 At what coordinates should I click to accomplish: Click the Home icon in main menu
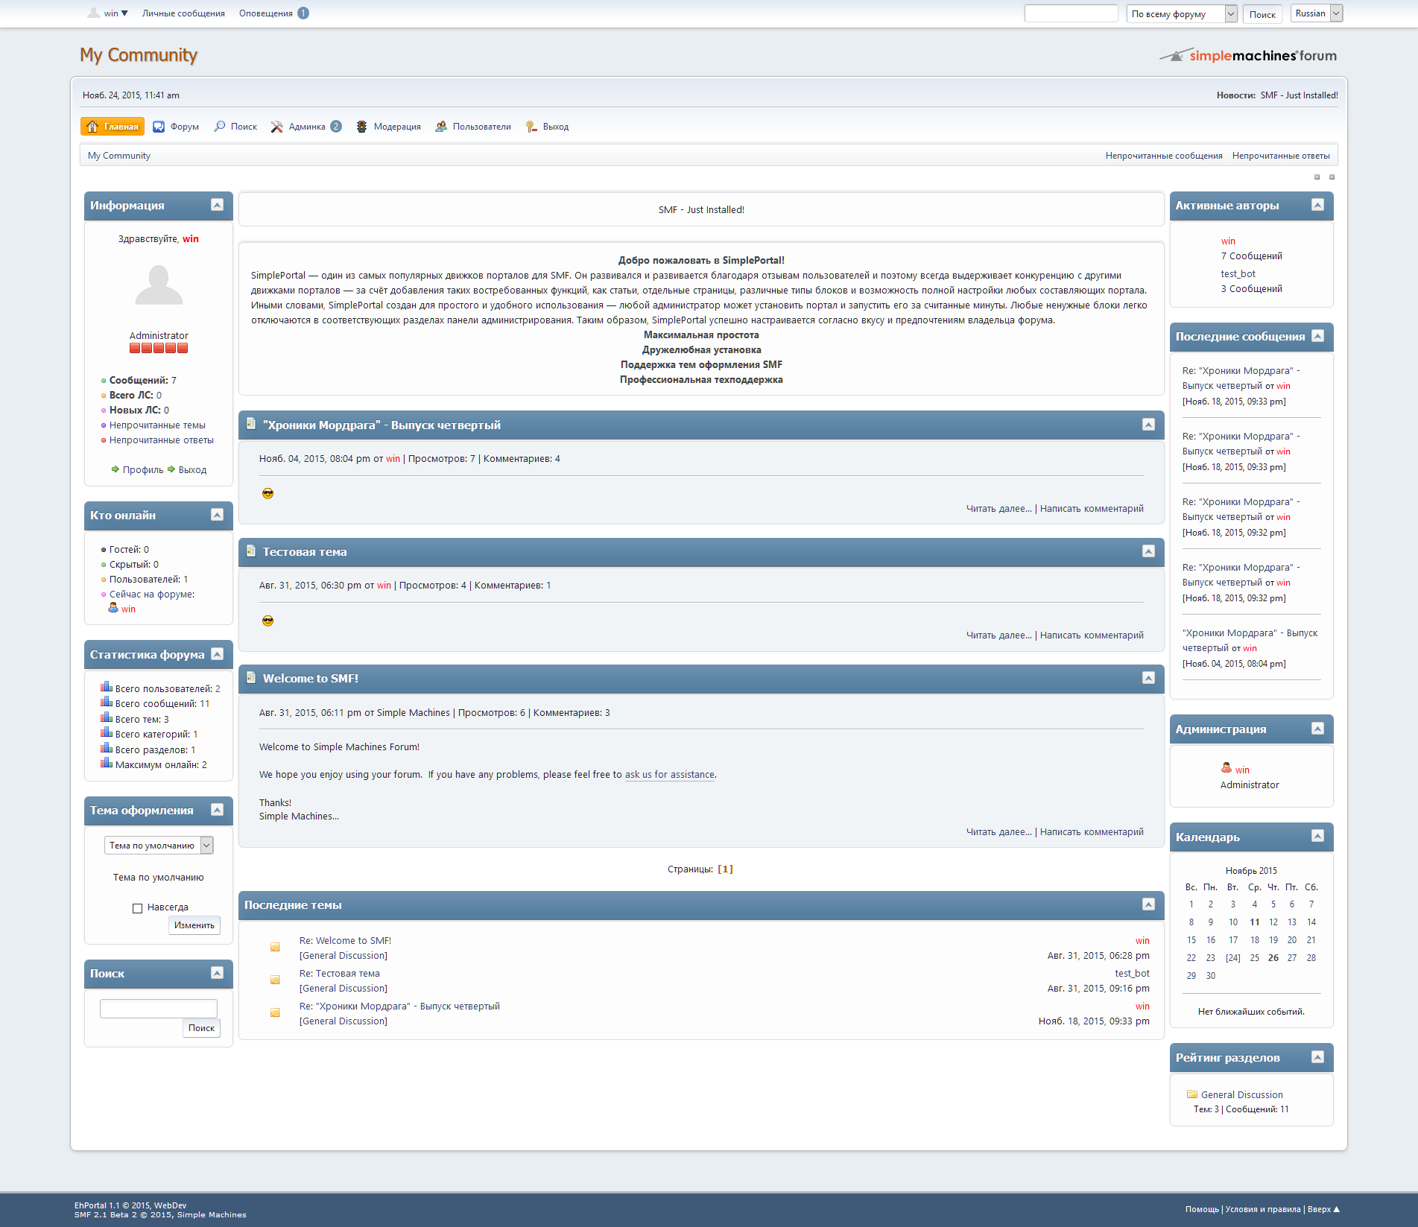(x=92, y=127)
